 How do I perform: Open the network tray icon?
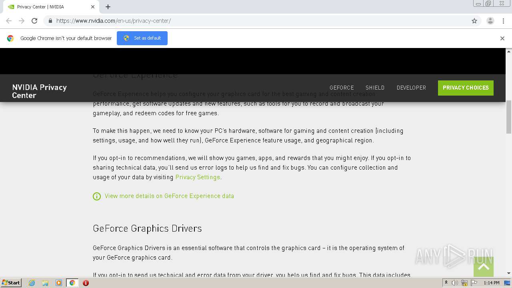point(464,283)
